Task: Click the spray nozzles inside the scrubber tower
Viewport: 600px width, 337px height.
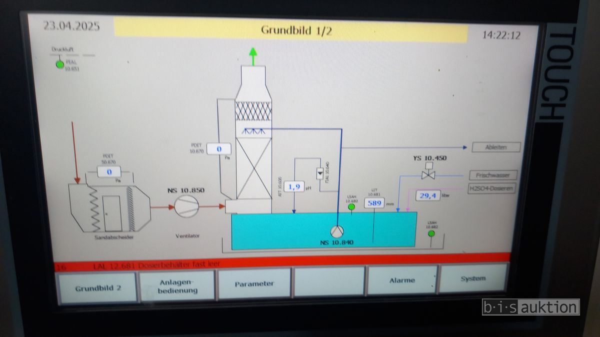Action: point(253,131)
